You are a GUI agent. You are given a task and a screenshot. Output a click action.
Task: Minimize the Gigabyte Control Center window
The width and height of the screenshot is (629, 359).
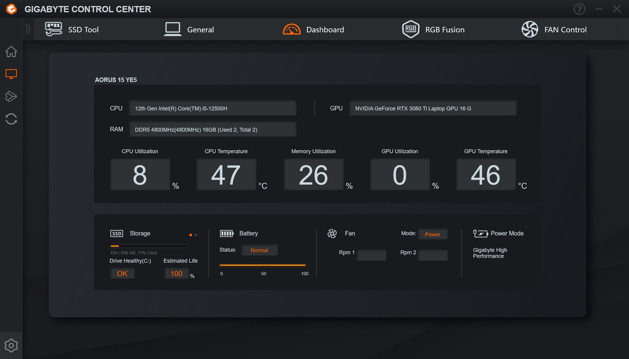[599, 9]
